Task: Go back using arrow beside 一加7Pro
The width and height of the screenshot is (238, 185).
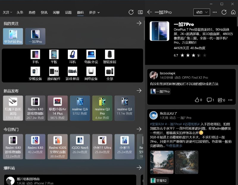Action: [149, 12]
